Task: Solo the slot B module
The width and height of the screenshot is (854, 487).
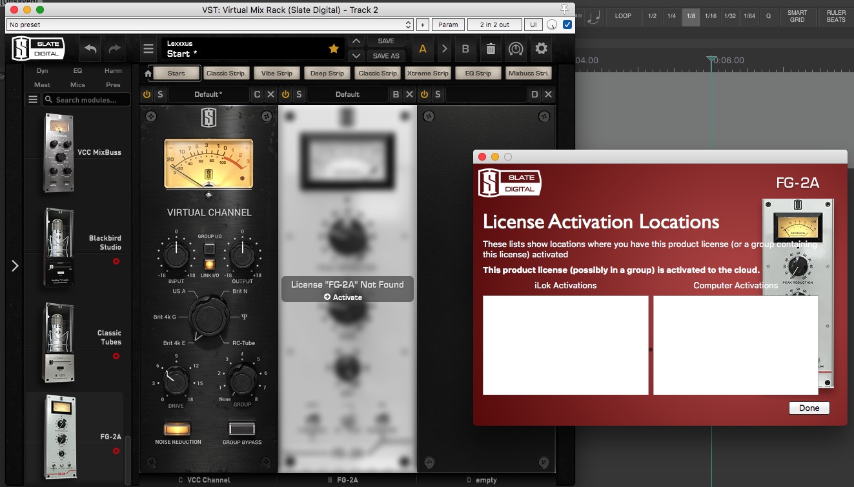Action: pyautogui.click(x=299, y=95)
